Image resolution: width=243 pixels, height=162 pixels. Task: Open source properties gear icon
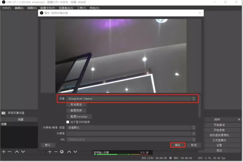[x=62, y=152]
